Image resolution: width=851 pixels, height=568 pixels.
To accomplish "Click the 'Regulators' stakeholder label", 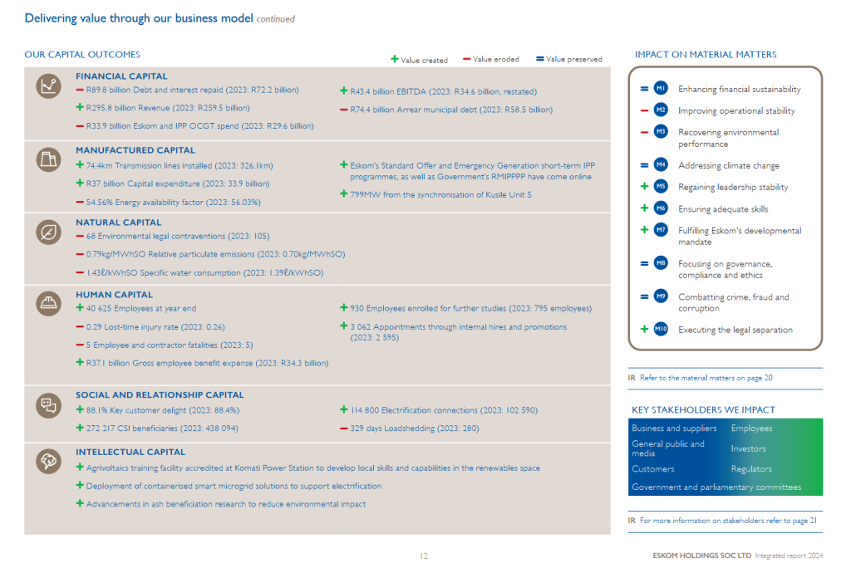I will (x=751, y=468).
